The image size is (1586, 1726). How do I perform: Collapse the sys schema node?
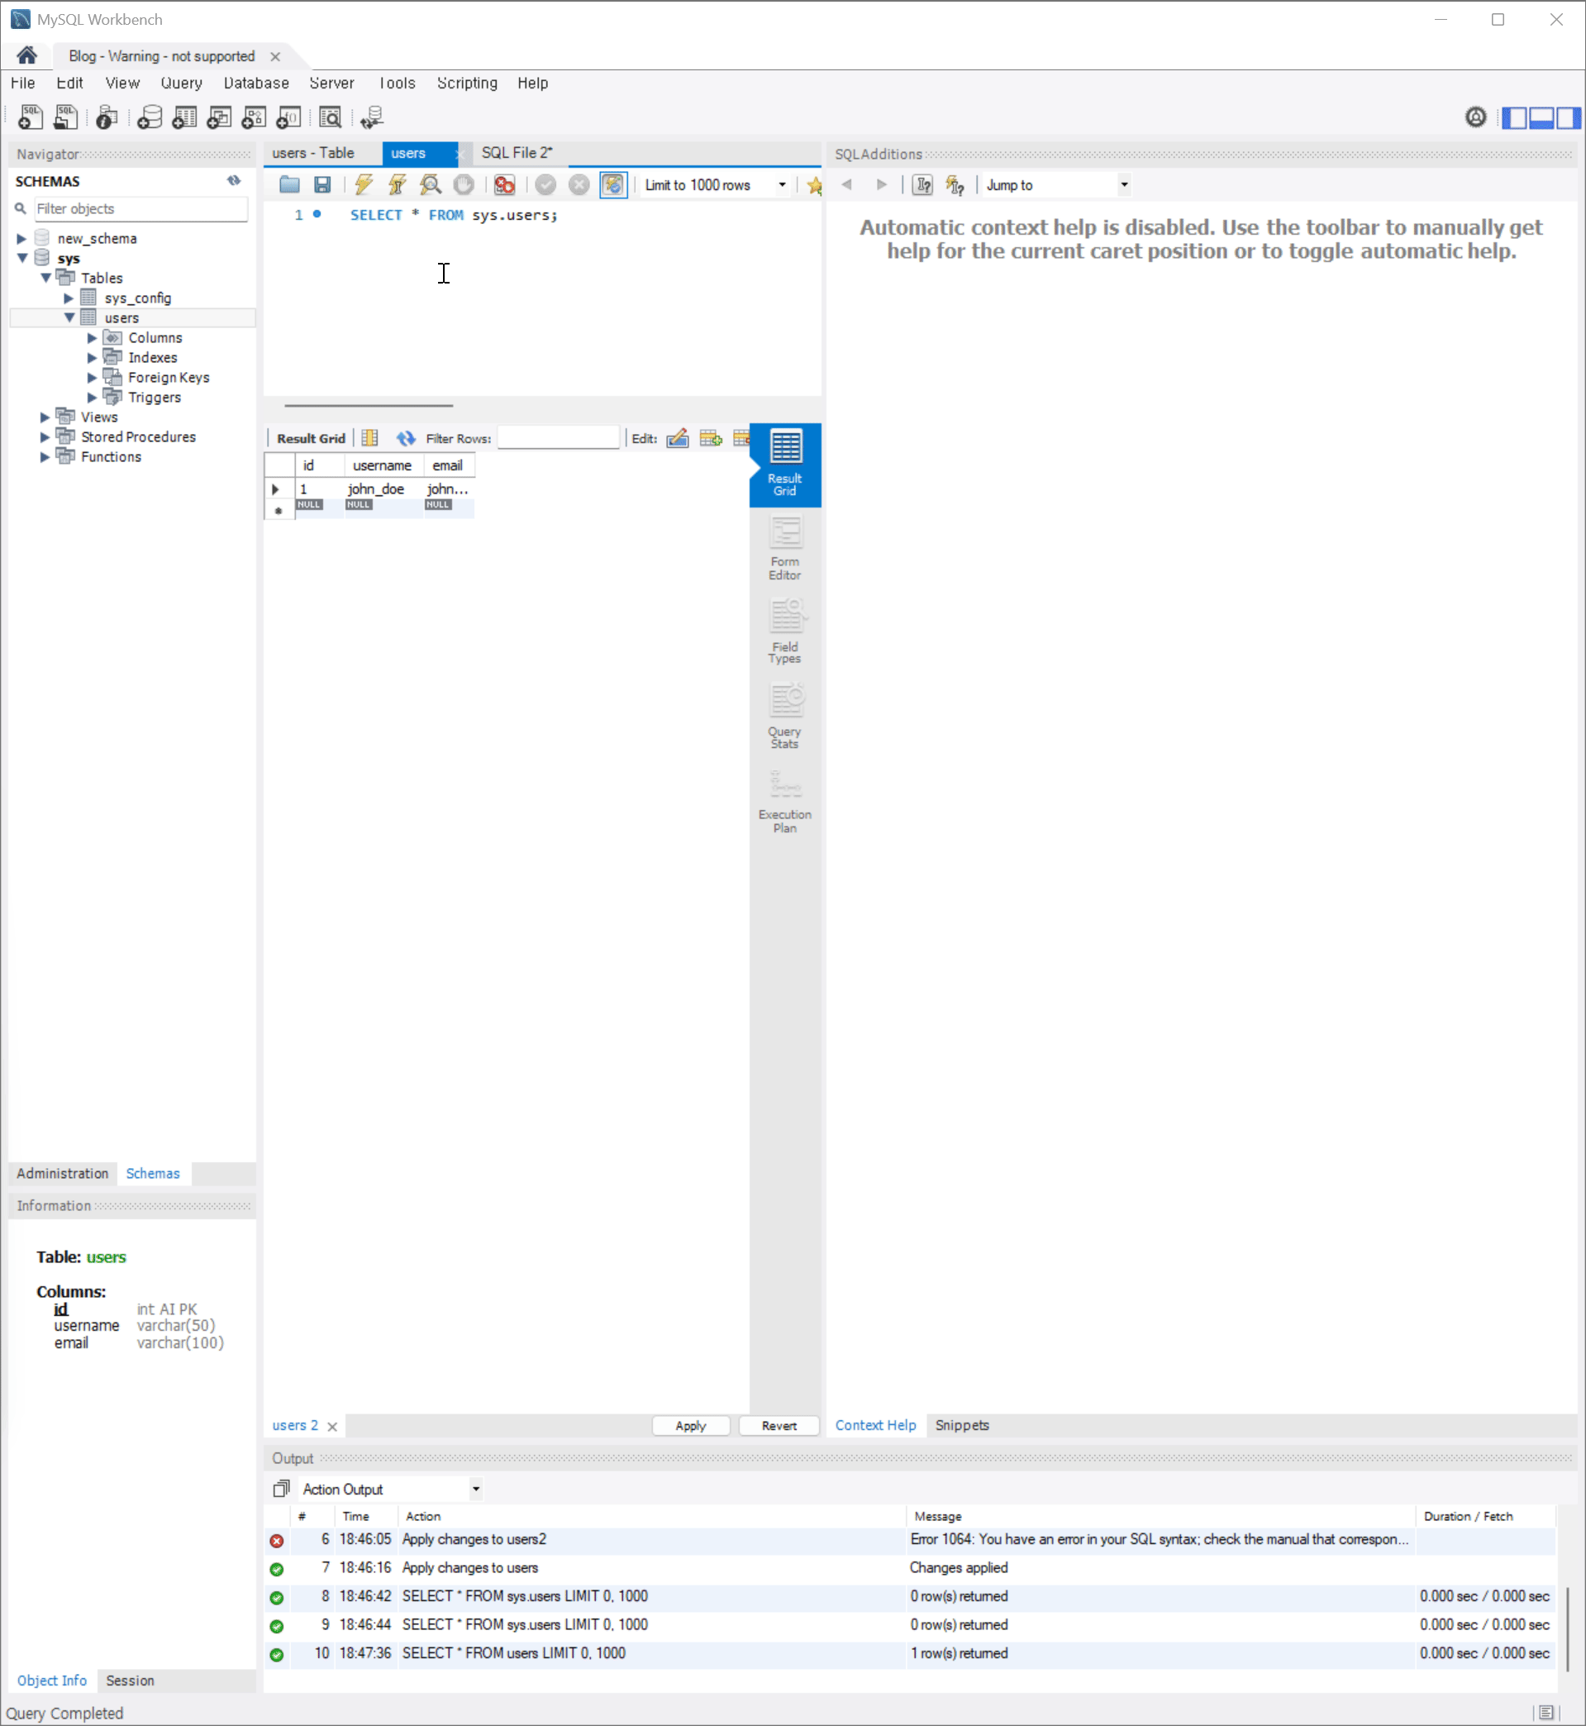pos(22,259)
